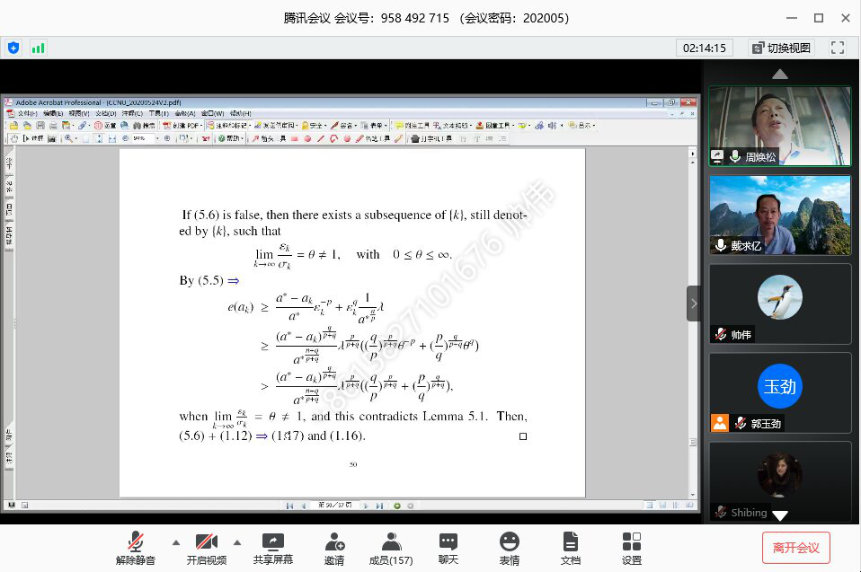The width and height of the screenshot is (861, 572).
Task: Open the emoji reactions (表情)
Action: (510, 547)
